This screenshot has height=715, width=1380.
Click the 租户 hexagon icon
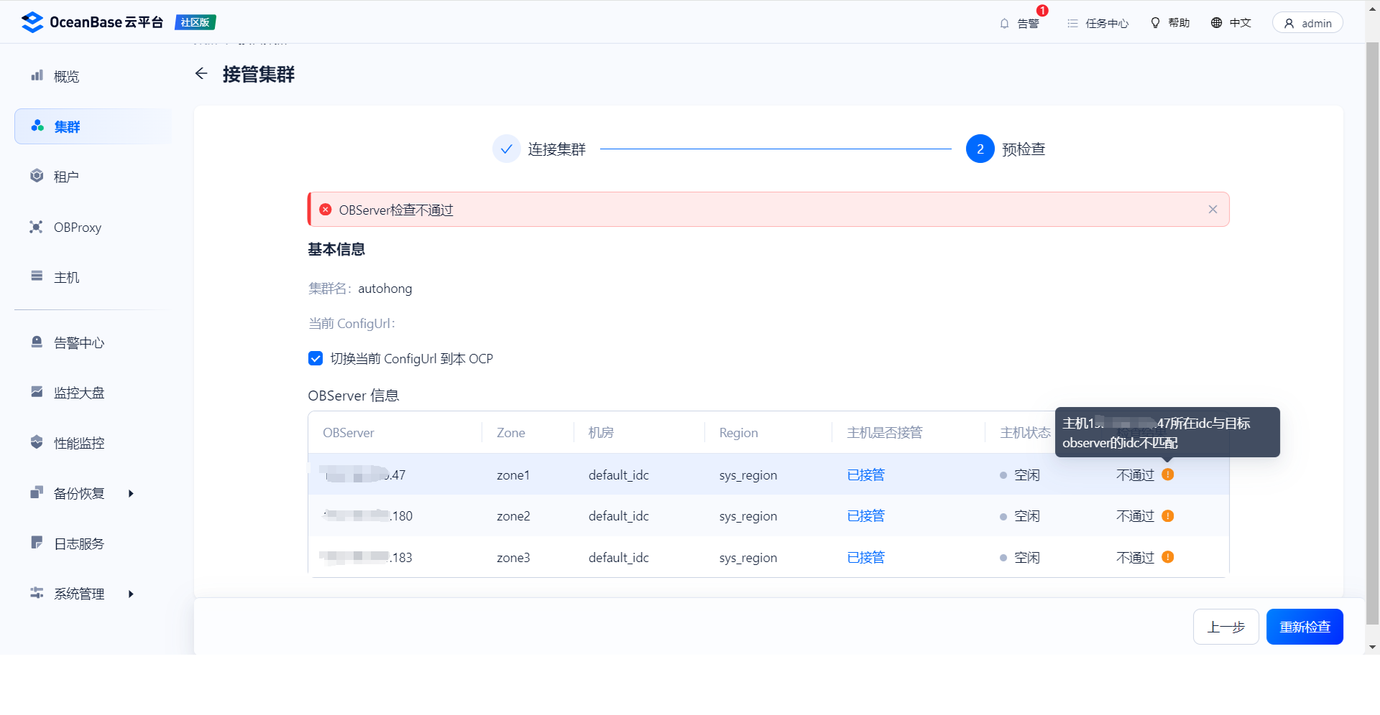[x=37, y=176]
